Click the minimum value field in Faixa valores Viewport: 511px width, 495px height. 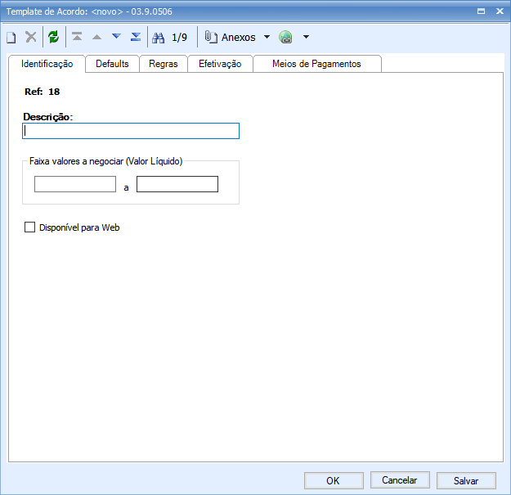click(x=75, y=184)
